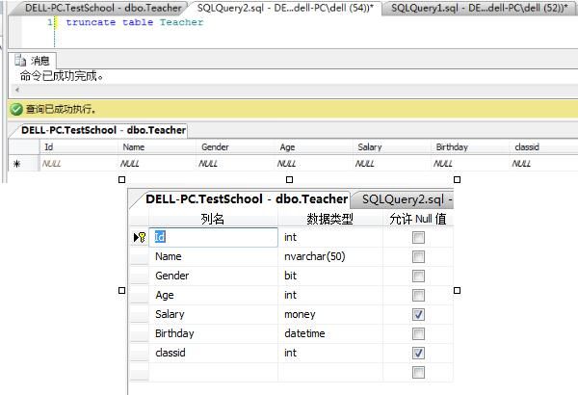Click the Salary column header in the results grid
This screenshot has width=578, height=395.
point(392,147)
